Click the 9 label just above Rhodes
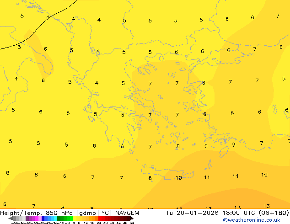290x224 pixels. point(234,145)
